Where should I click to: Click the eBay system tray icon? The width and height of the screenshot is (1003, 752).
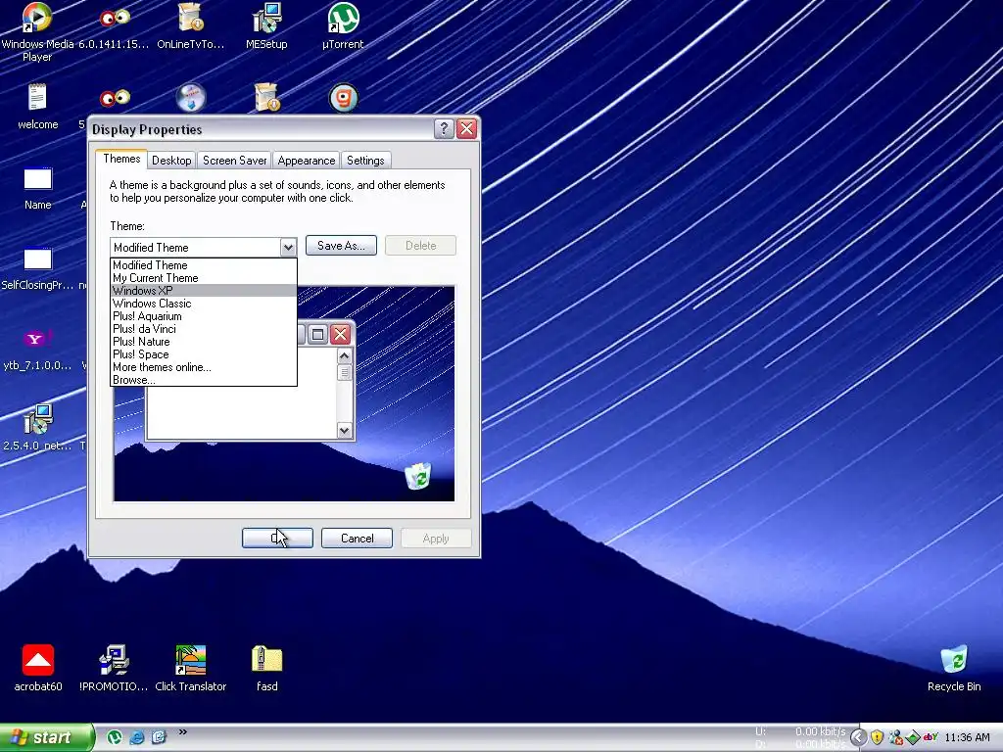coord(931,737)
